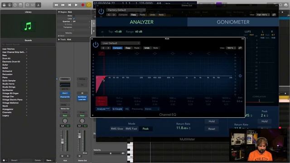This screenshot has height=163, width=290.
Task: Toggle the yellow Cycle button
Action: click(89, 5)
